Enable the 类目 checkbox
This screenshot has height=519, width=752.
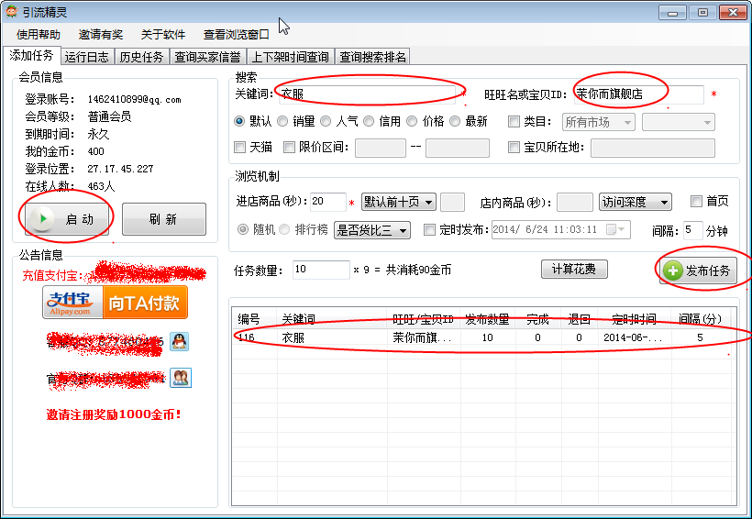click(x=514, y=122)
